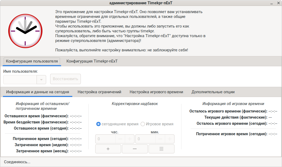Click 'Затраченное время (месяц):' label
Image resolution: width=282 pixels, height=167 pixels.
(x=42, y=151)
